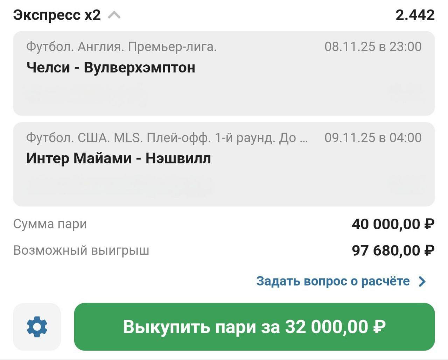Image resolution: width=448 pixels, height=360 pixels.
Task: Collapse the Экспресс x2 chevron
Action: pos(114,15)
